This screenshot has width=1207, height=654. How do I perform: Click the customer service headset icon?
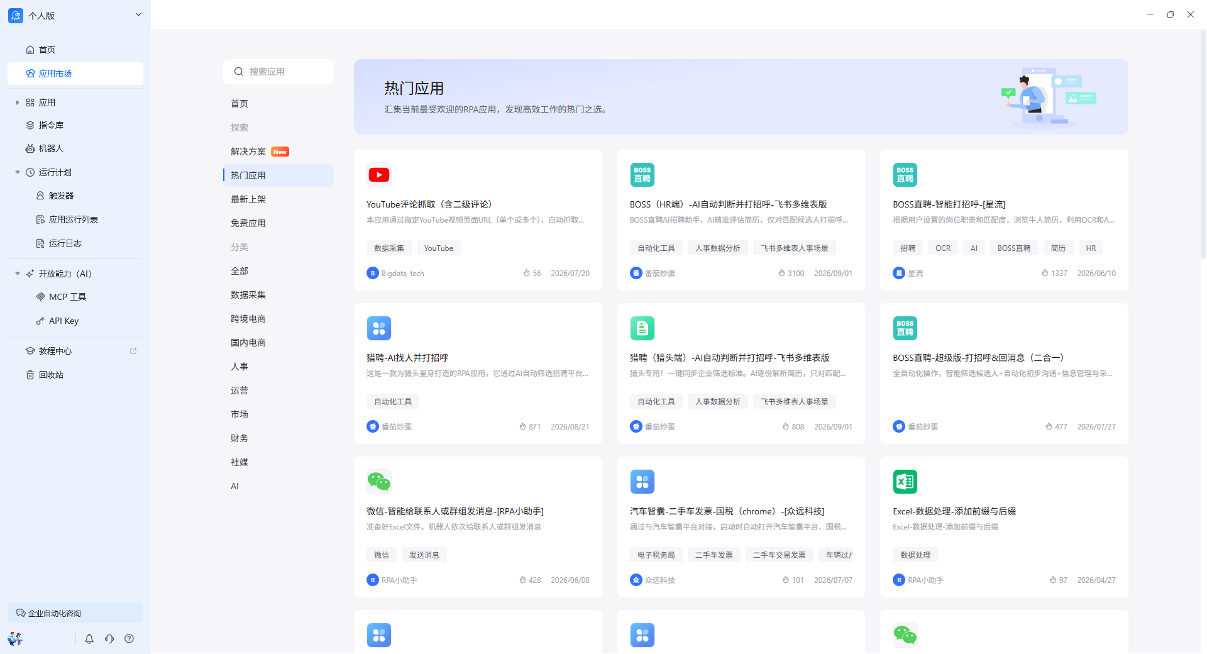click(109, 639)
